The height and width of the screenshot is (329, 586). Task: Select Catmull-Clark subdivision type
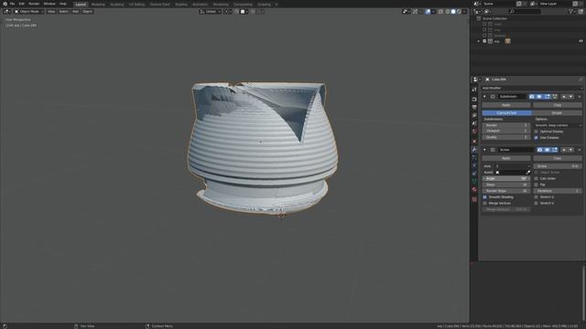point(506,113)
